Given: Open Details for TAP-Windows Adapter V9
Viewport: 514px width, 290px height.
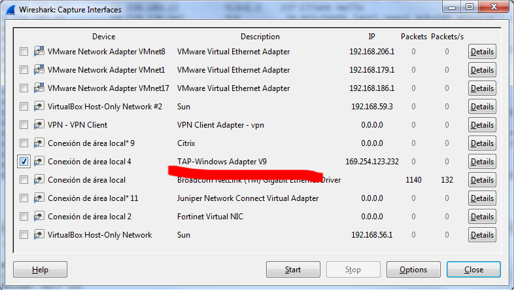Looking at the screenshot, I should [482, 162].
